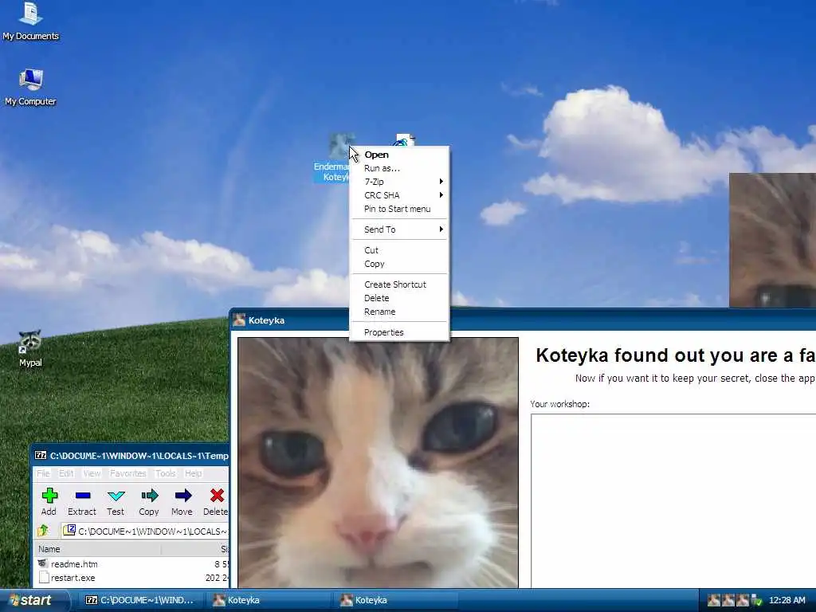Screen dimensions: 816x612
Task: Click the Koteyka window title bar icon
Action: 239,320
